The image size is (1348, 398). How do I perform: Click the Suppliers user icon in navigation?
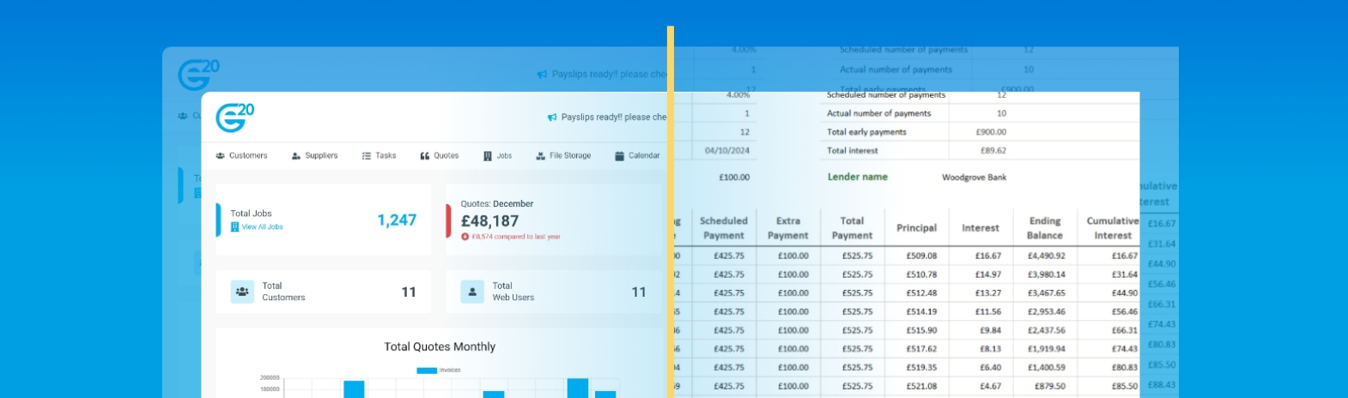coord(296,156)
